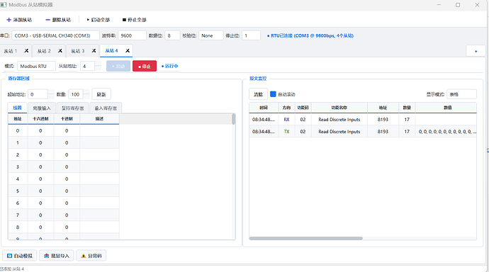Switch to 从站 2 tab
The width and height of the screenshot is (489, 272).
point(44,51)
